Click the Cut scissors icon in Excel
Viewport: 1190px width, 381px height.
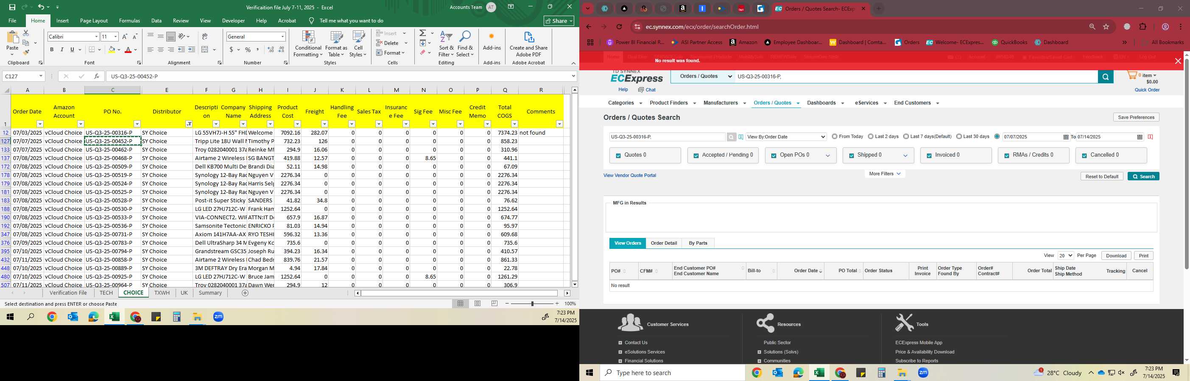(x=26, y=33)
